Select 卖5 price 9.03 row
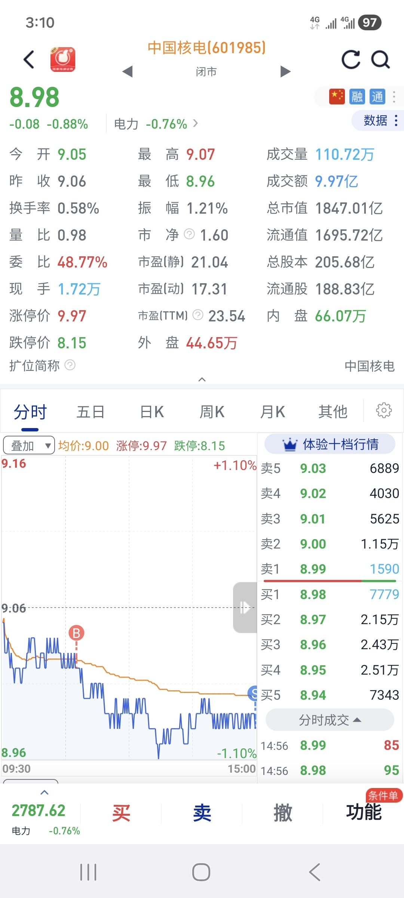The height and width of the screenshot is (898, 404). click(330, 468)
